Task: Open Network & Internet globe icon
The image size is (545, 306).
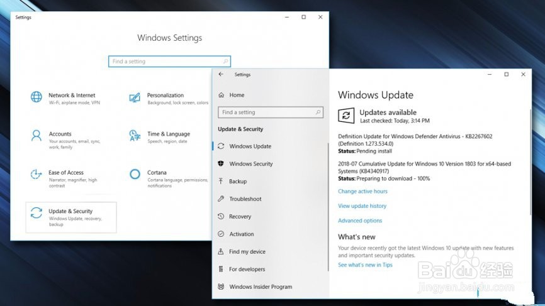Action: click(x=37, y=97)
